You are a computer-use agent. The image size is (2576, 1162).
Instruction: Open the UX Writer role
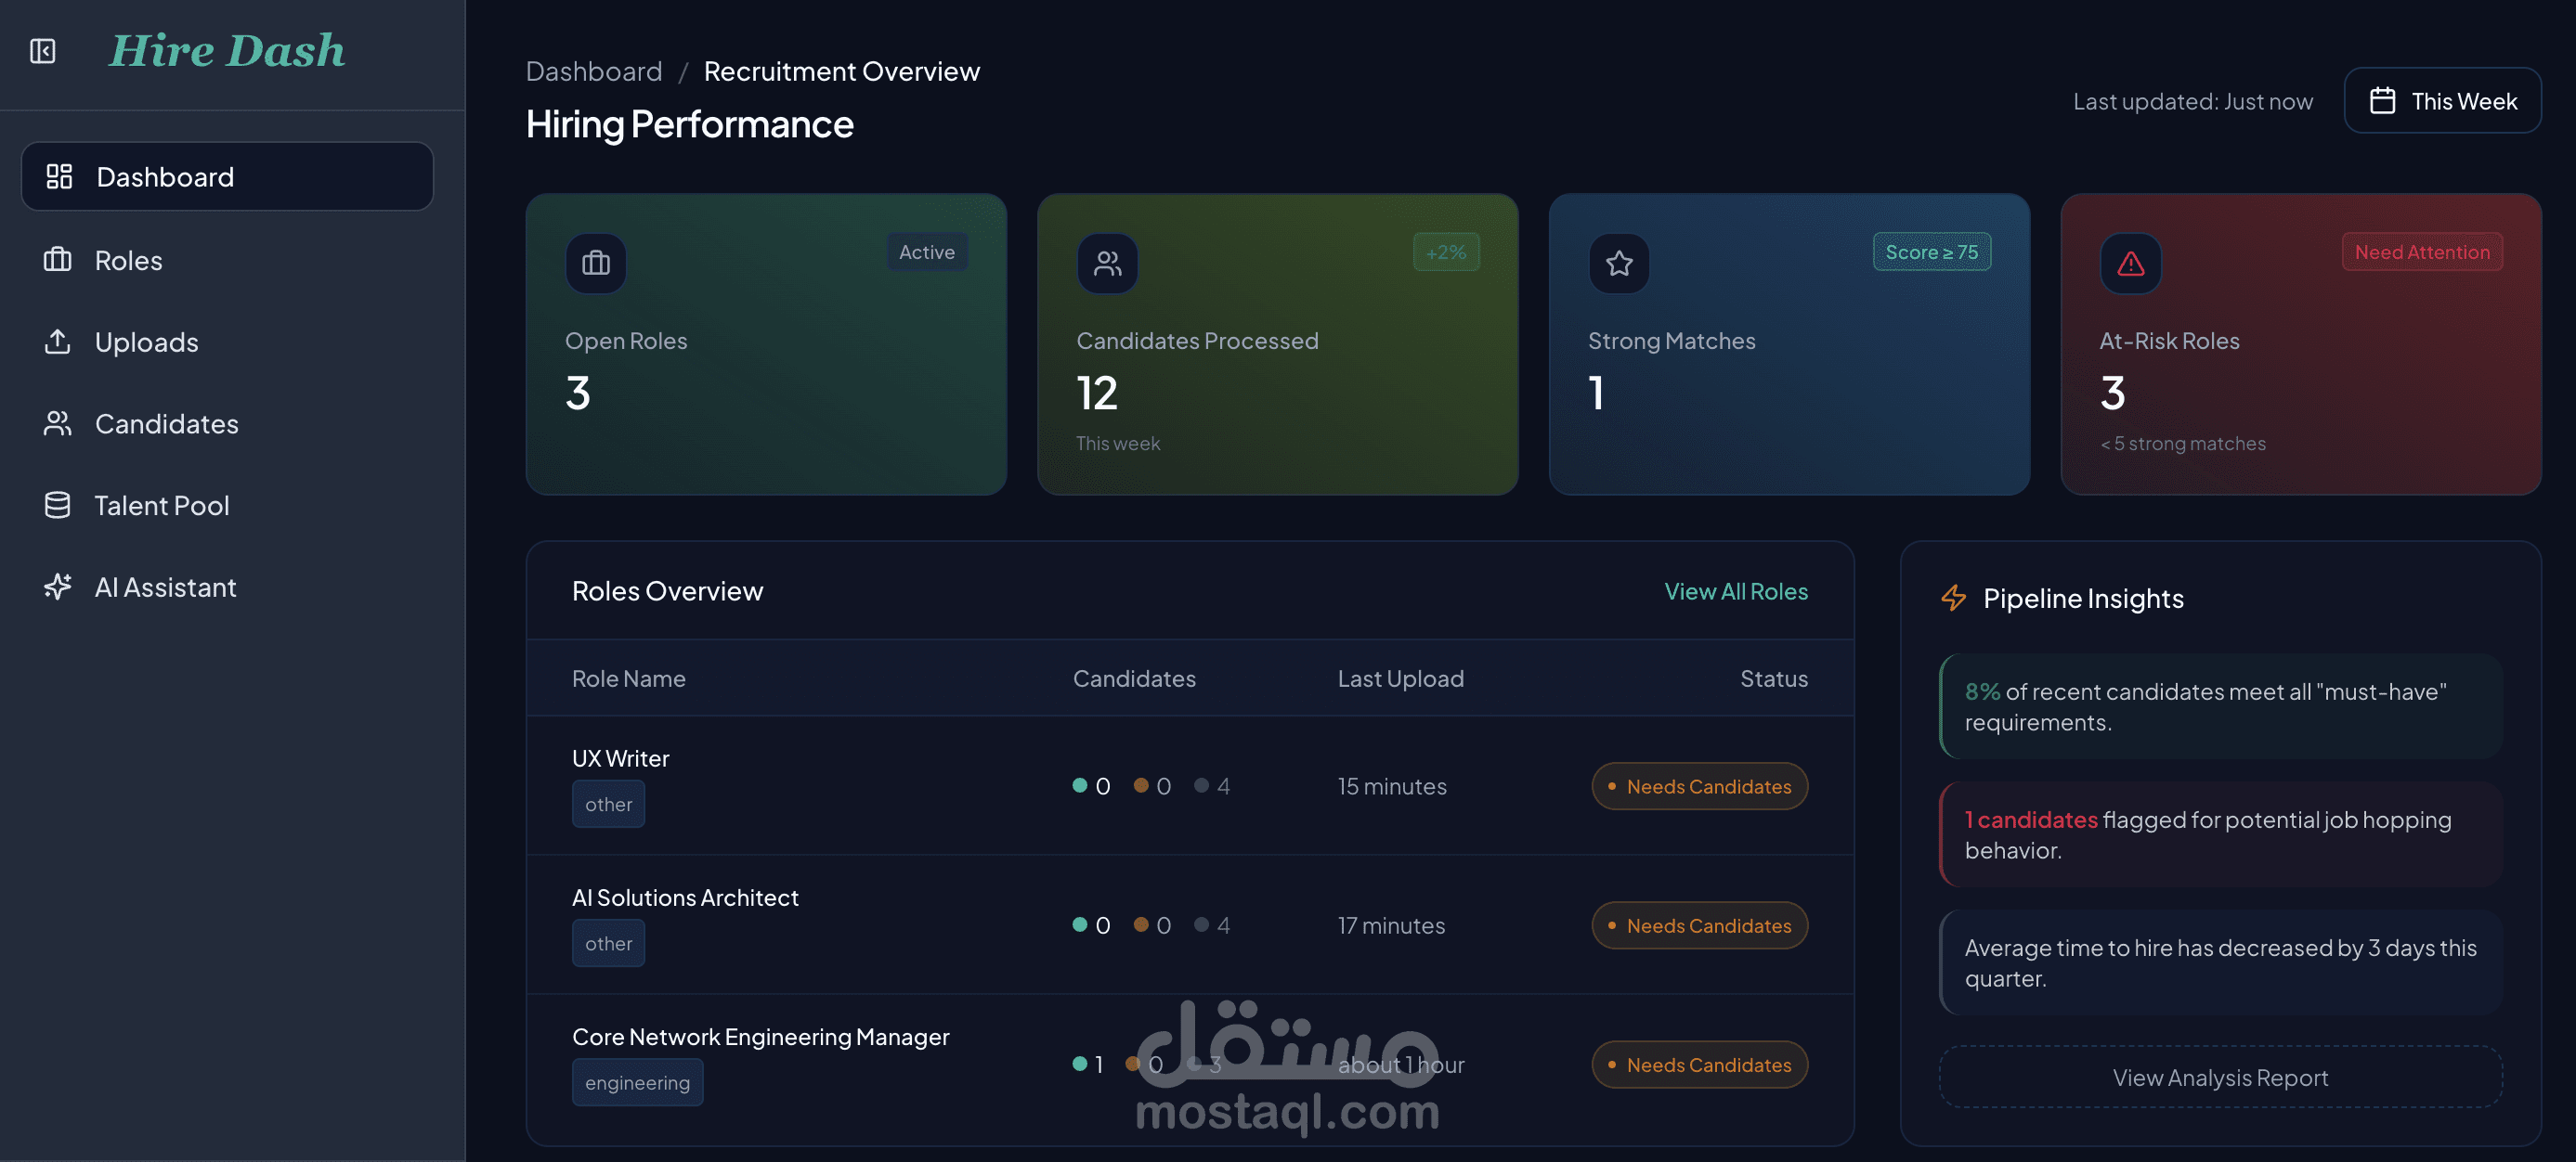[621, 757]
